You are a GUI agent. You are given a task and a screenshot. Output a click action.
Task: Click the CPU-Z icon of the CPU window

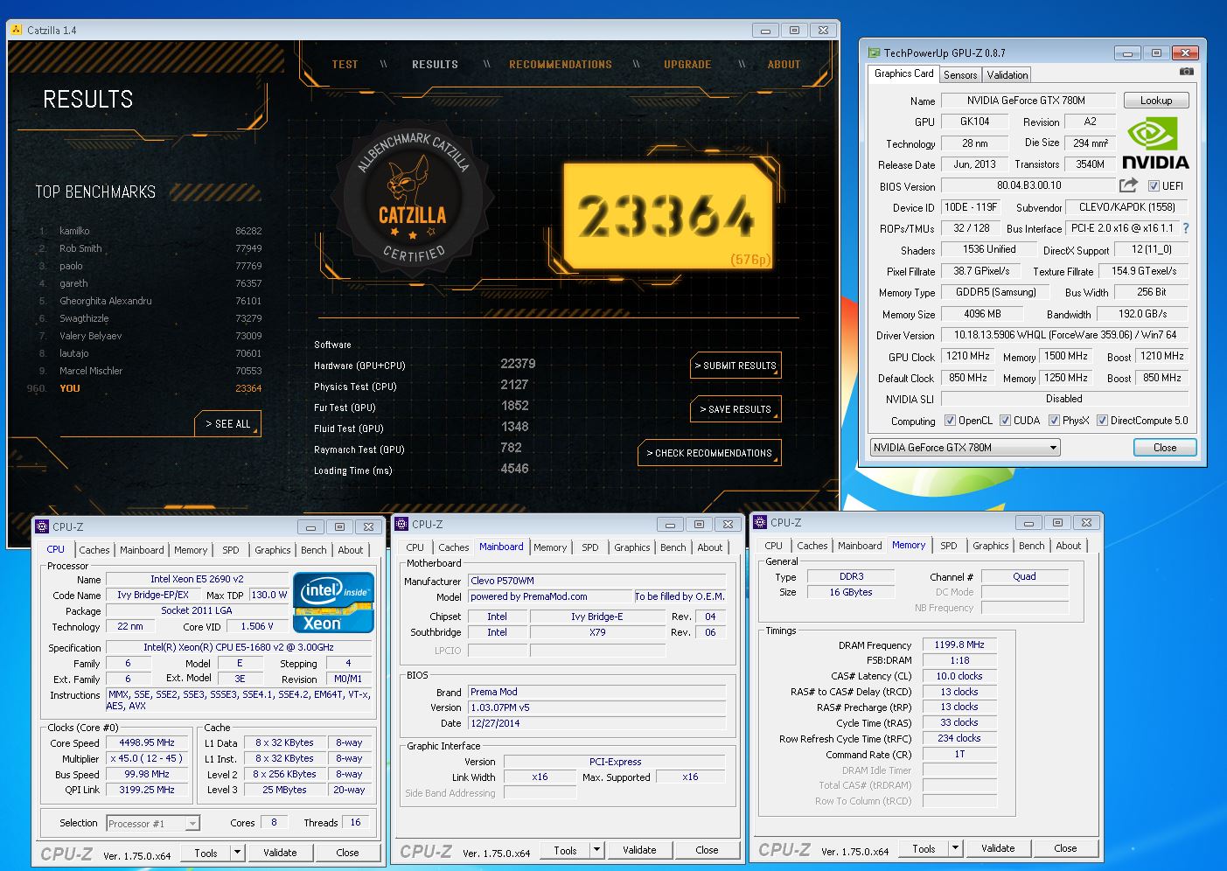coord(42,526)
